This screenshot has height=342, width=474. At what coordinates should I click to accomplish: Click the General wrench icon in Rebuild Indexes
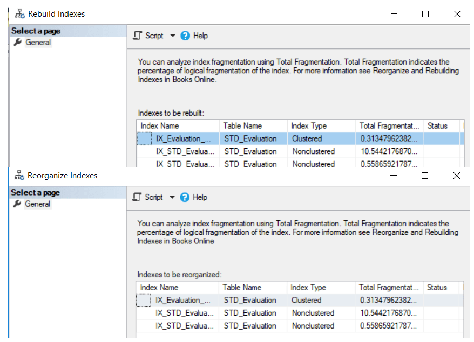point(18,42)
